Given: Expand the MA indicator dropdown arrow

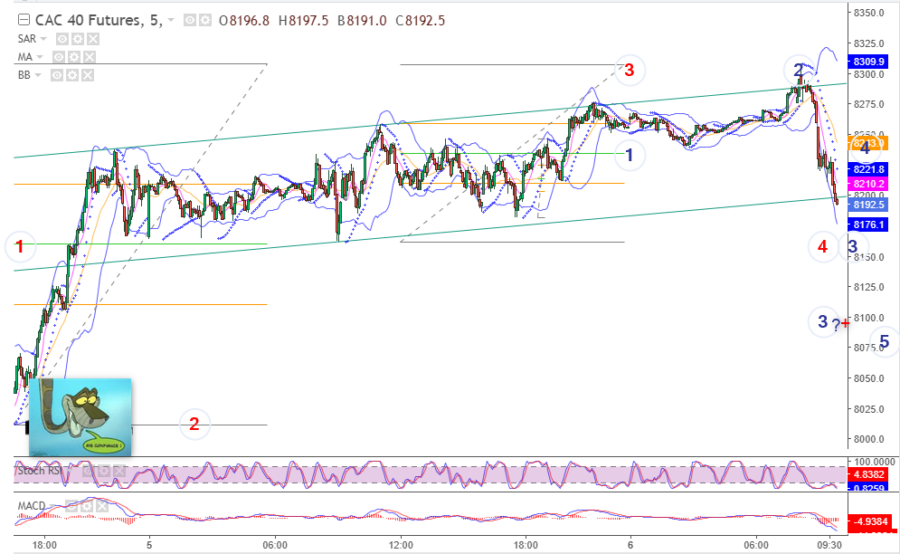Looking at the screenshot, I should [x=40, y=57].
